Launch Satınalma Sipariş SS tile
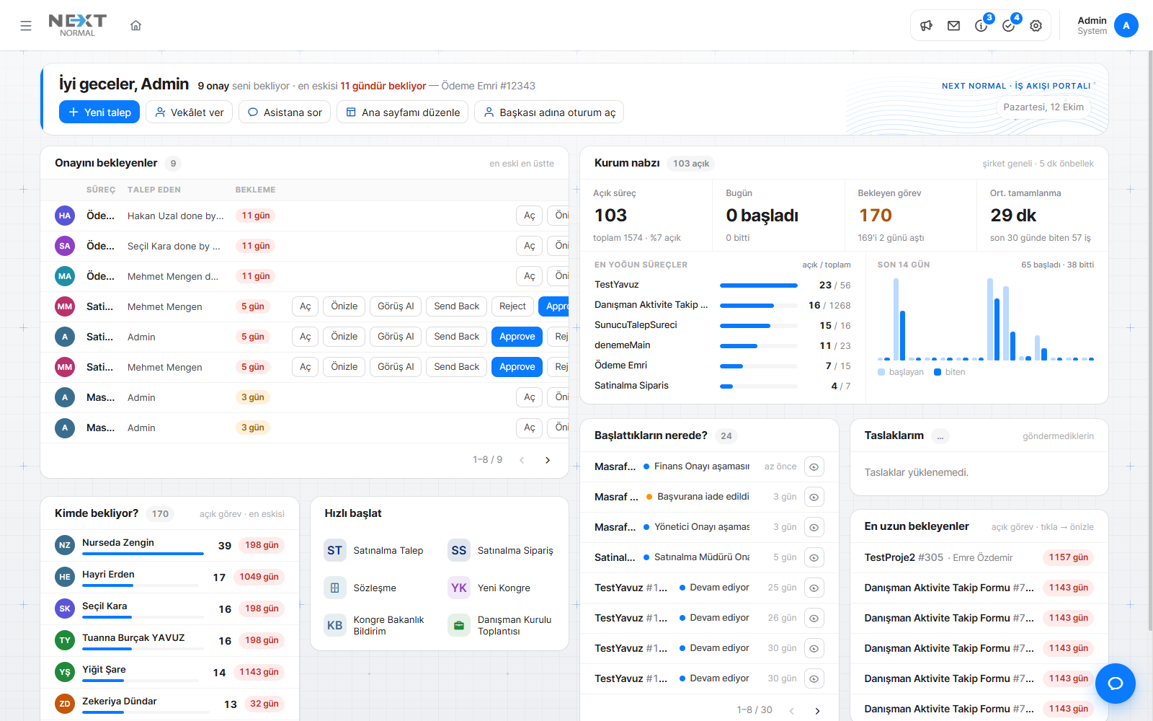1153x721 pixels. coord(501,550)
